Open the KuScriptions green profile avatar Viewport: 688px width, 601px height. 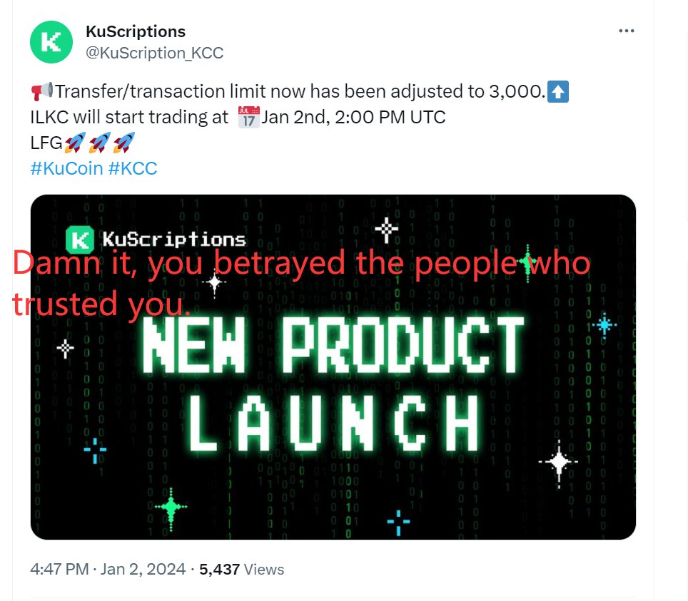point(51,42)
